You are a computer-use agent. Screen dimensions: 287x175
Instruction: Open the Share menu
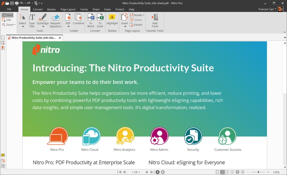96,9
